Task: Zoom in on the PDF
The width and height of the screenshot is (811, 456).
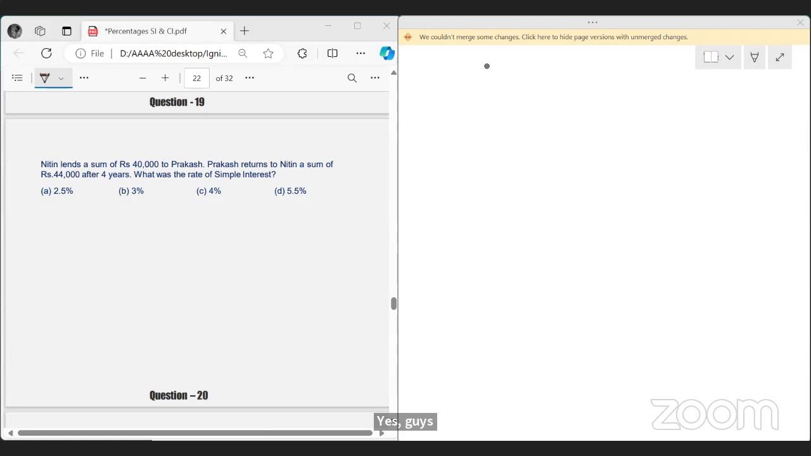Action: (165, 78)
